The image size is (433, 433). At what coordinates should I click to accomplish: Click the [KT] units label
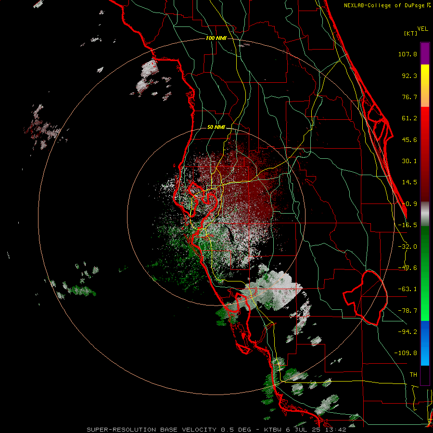click(x=410, y=33)
